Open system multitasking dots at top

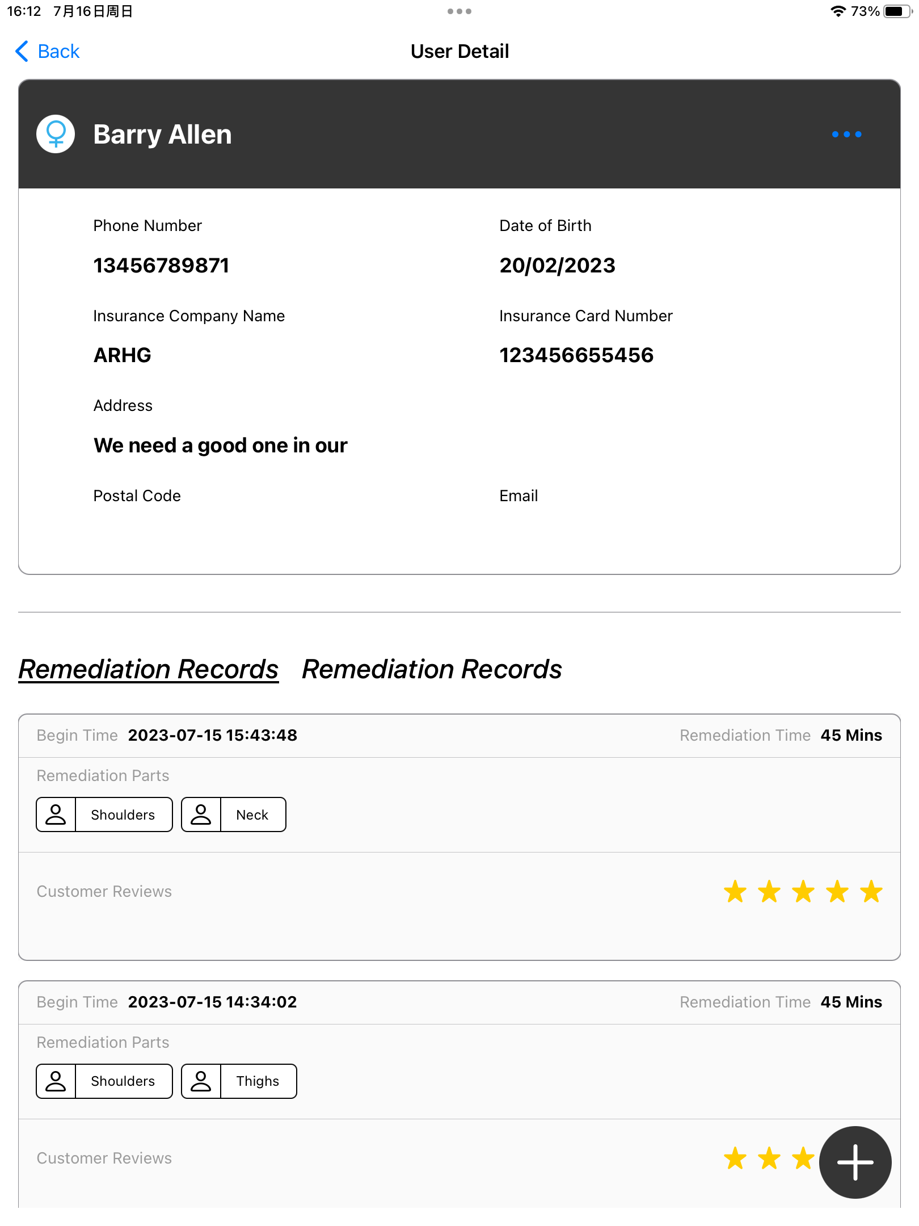459,11
